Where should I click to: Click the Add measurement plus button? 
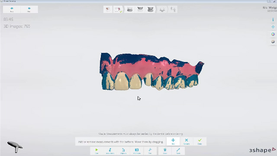173,141
